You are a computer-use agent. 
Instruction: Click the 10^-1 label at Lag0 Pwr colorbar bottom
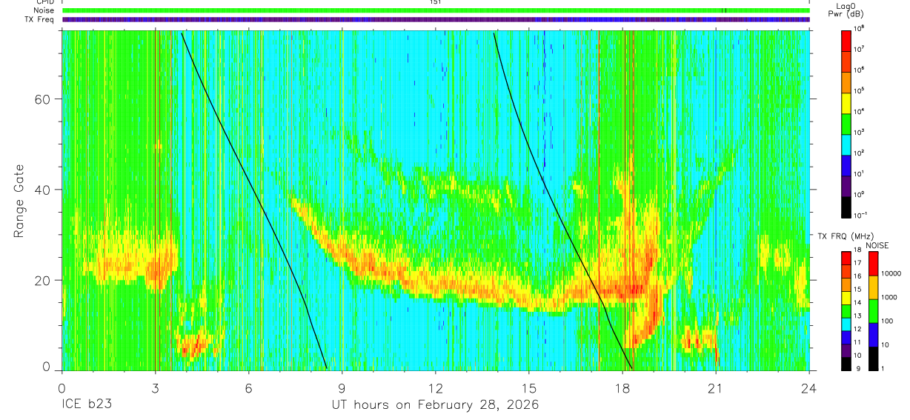tap(860, 215)
